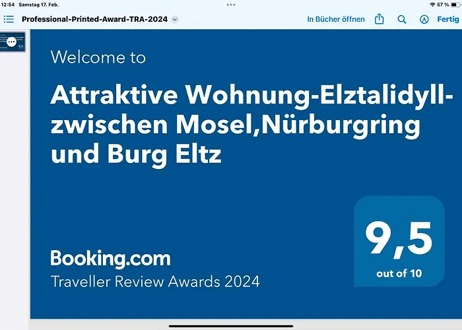Activate the markup pen icon
The height and width of the screenshot is (330, 462).
[x=424, y=19]
